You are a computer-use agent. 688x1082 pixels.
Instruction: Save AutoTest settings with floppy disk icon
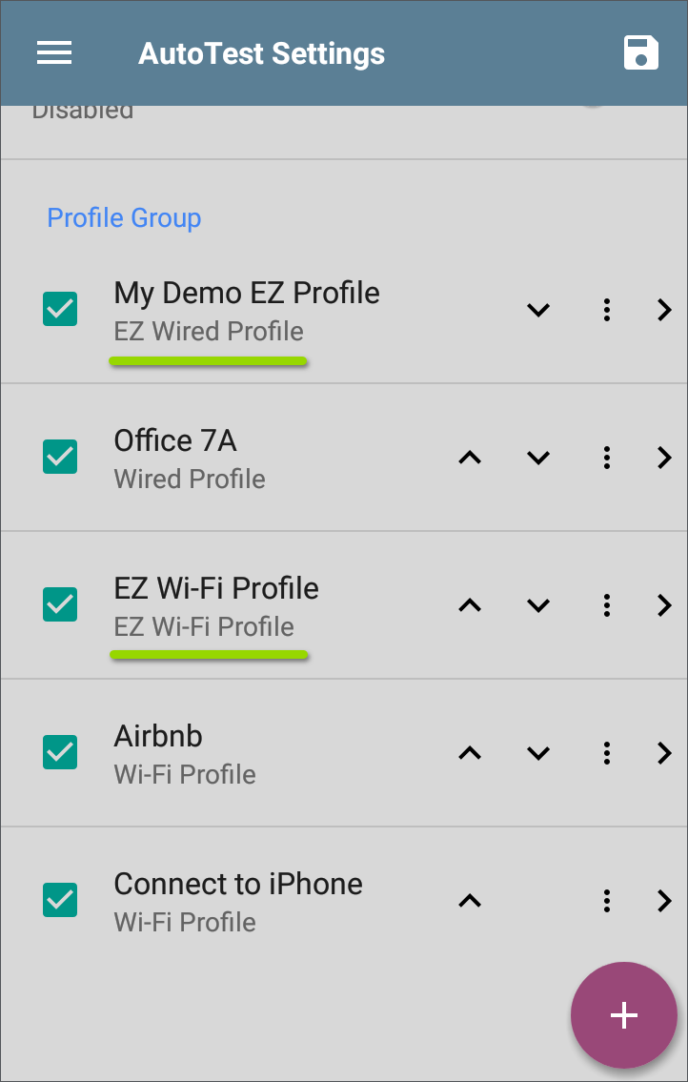pos(641,52)
